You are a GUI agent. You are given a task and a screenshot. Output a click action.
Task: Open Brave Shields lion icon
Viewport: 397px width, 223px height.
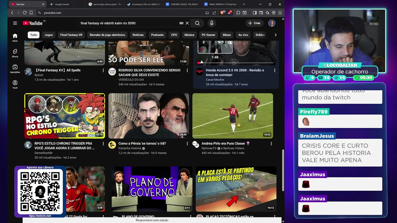pyautogui.click(x=222, y=13)
